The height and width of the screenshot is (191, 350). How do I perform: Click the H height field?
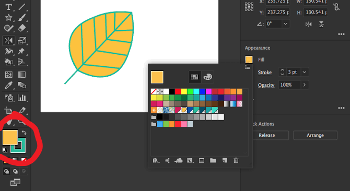[316, 12]
